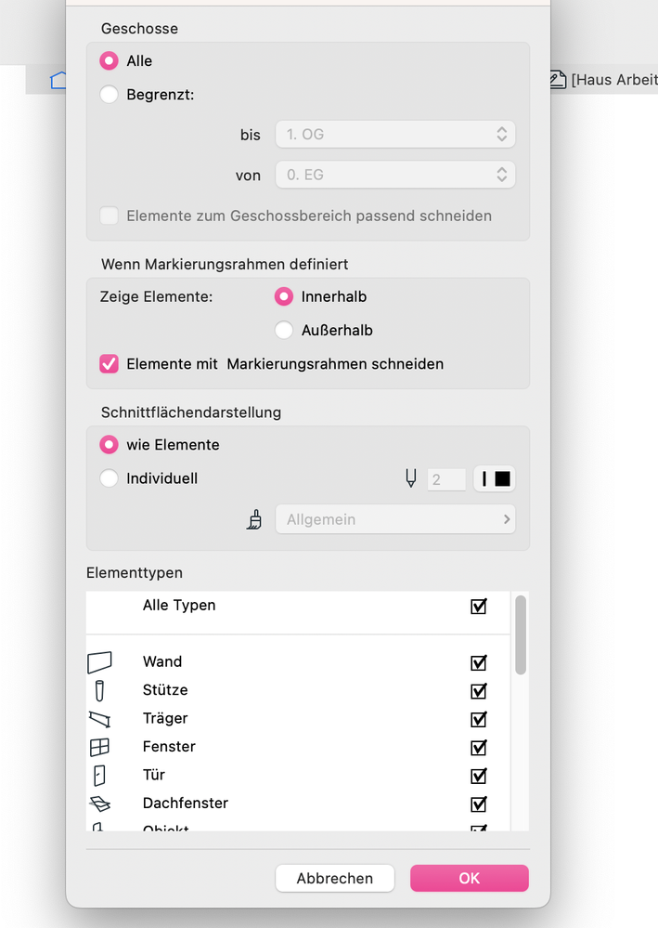
Task: Open the bis story dropdown 1. OG
Action: click(x=395, y=134)
